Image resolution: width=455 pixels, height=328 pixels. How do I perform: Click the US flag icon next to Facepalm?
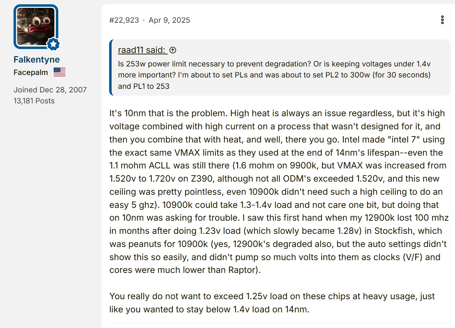coord(60,72)
